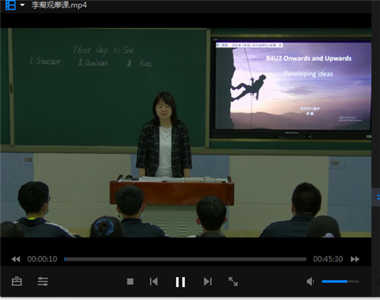Expand the dropdown arrow beside the menu icon
The image size is (380, 300).
[22, 5]
